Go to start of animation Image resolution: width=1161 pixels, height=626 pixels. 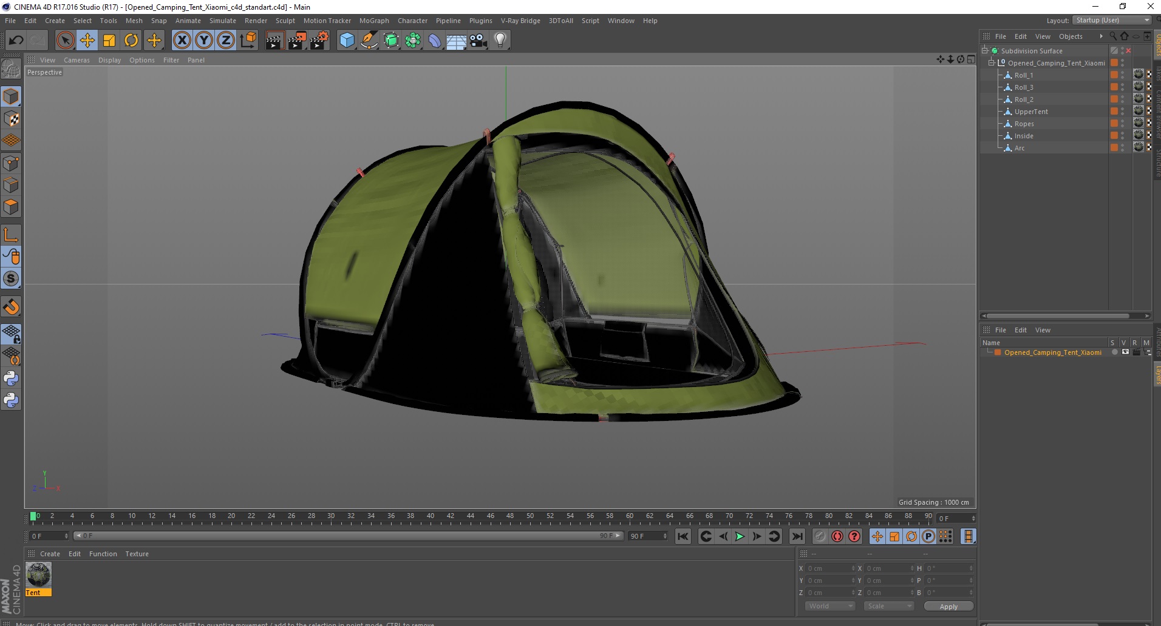pos(683,536)
